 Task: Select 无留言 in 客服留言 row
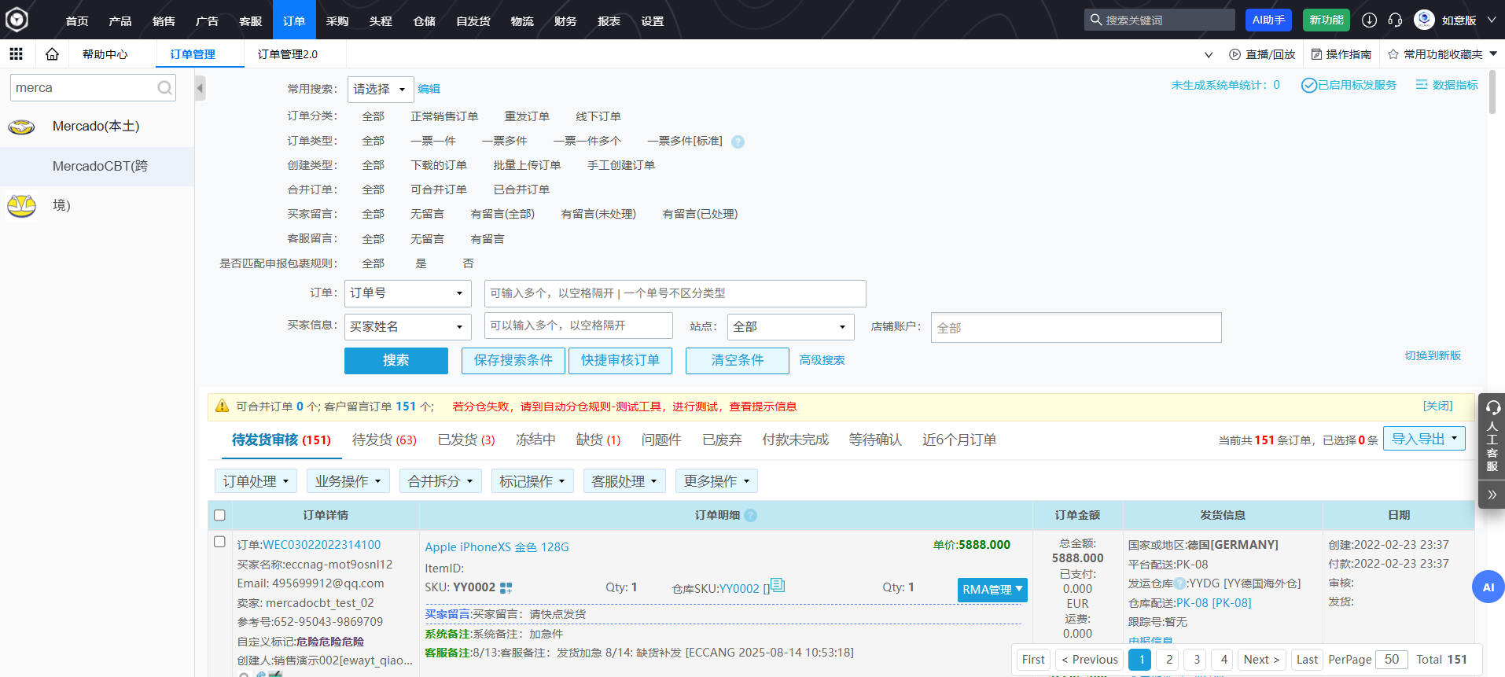pyautogui.click(x=427, y=239)
